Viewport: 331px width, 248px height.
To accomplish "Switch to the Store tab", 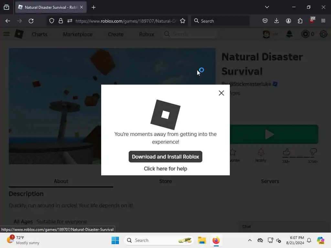I will pos(165,181).
